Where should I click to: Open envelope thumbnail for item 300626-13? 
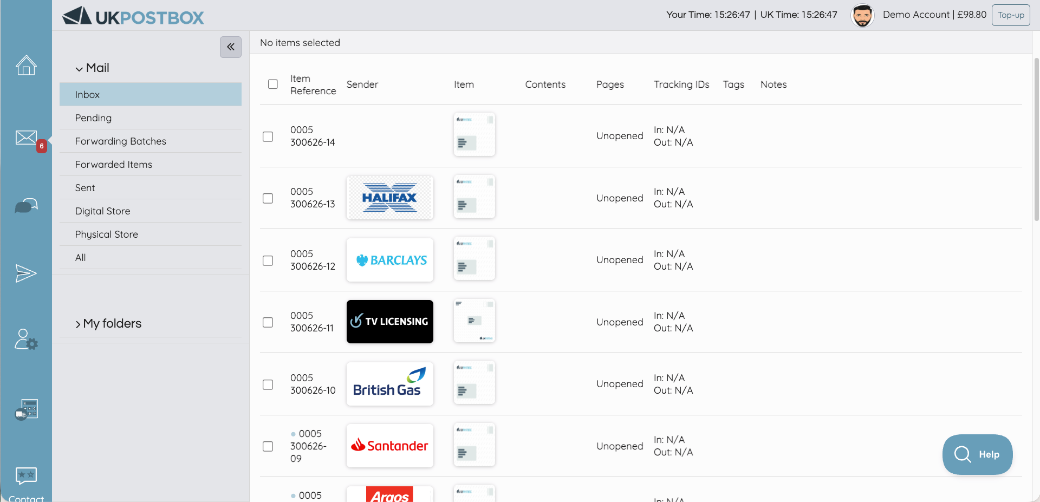tap(474, 197)
